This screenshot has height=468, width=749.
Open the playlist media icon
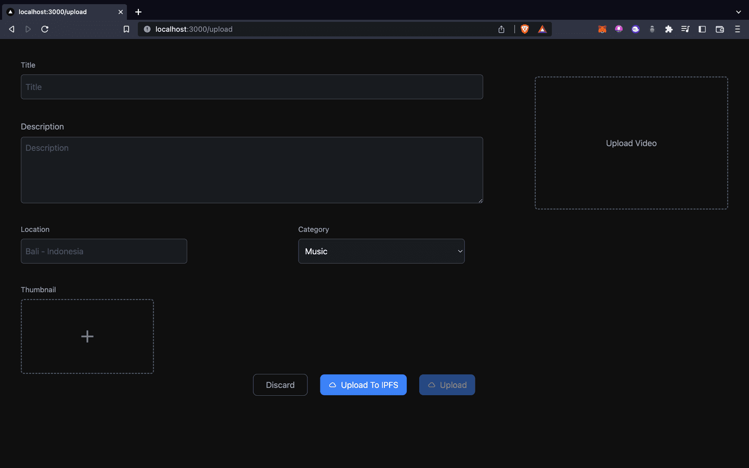(686, 29)
